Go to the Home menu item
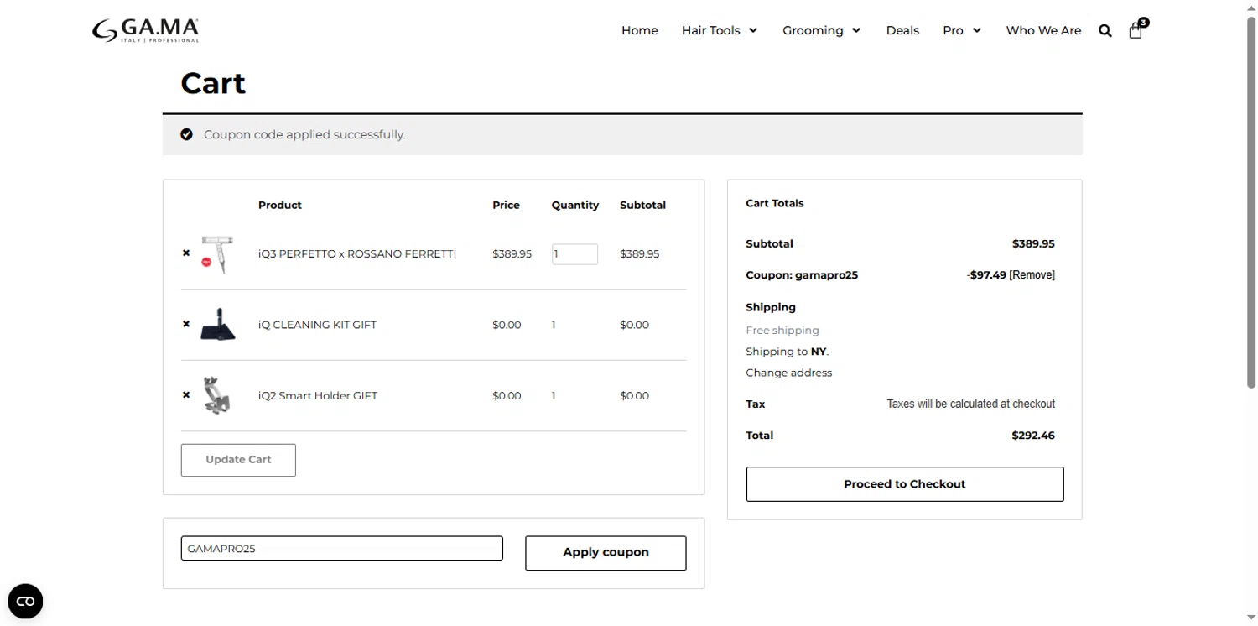The image size is (1258, 626). click(640, 30)
